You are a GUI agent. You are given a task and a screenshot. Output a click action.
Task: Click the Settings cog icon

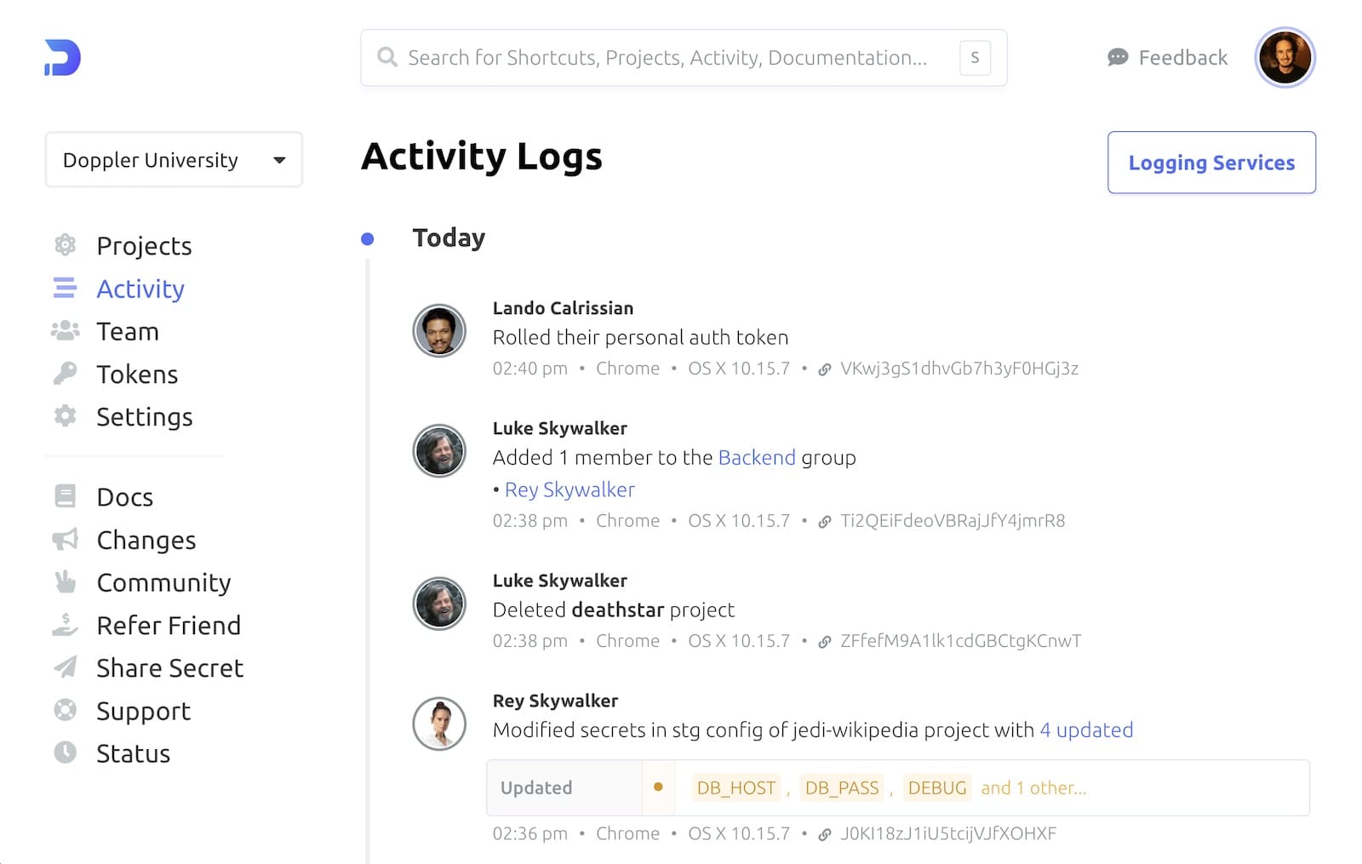tap(65, 415)
